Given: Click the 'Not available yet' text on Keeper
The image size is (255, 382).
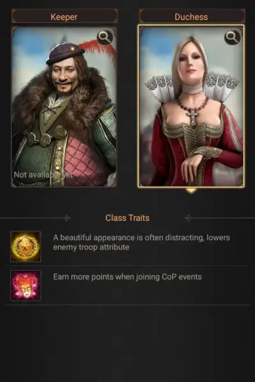Looking at the screenshot, I should [43, 174].
